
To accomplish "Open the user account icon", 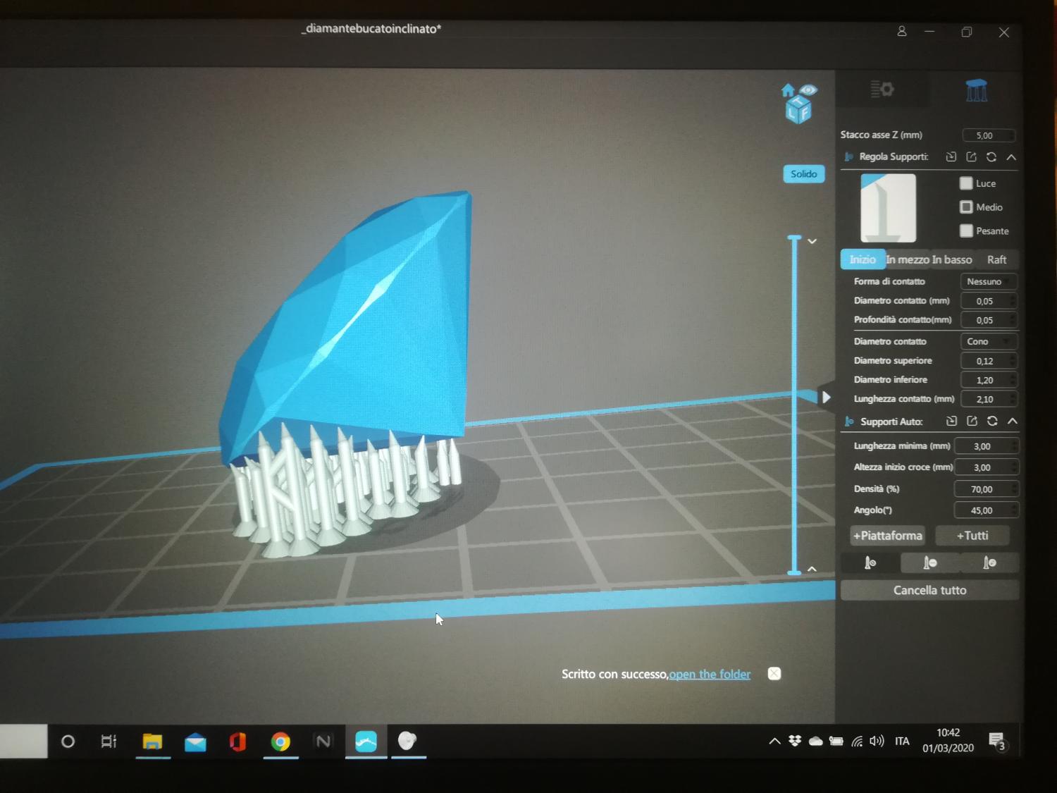I will [x=901, y=32].
